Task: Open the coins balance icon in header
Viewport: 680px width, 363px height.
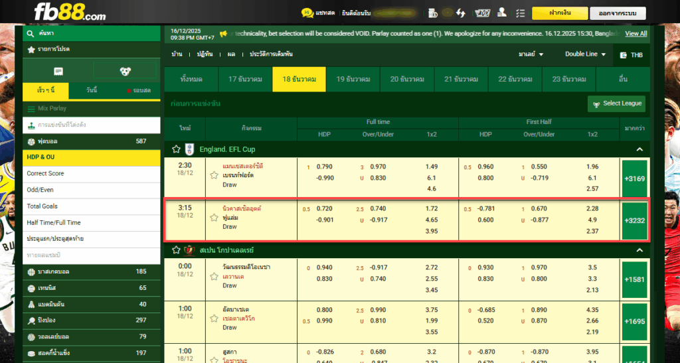Action: tap(432, 13)
